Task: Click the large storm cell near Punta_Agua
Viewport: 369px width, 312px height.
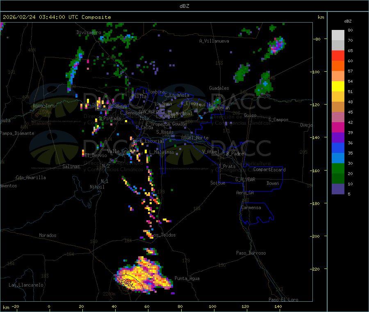Action: [144, 276]
